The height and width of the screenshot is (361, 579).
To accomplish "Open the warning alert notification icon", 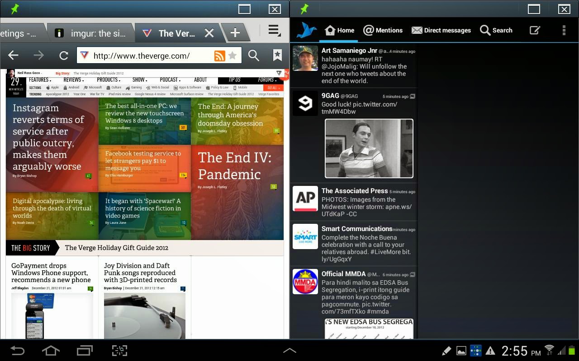I will point(490,351).
